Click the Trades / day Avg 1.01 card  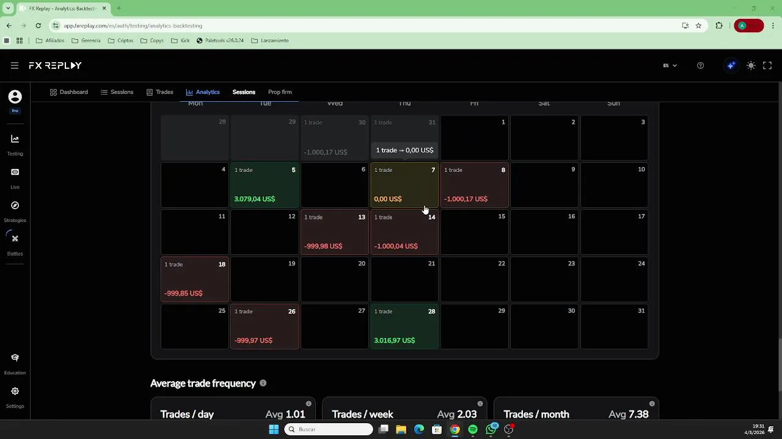tap(233, 409)
